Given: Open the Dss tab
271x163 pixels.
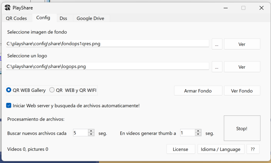Looking at the screenshot, I should coord(63,18).
